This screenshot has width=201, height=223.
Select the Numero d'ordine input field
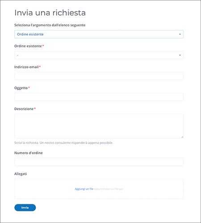pos(99,162)
